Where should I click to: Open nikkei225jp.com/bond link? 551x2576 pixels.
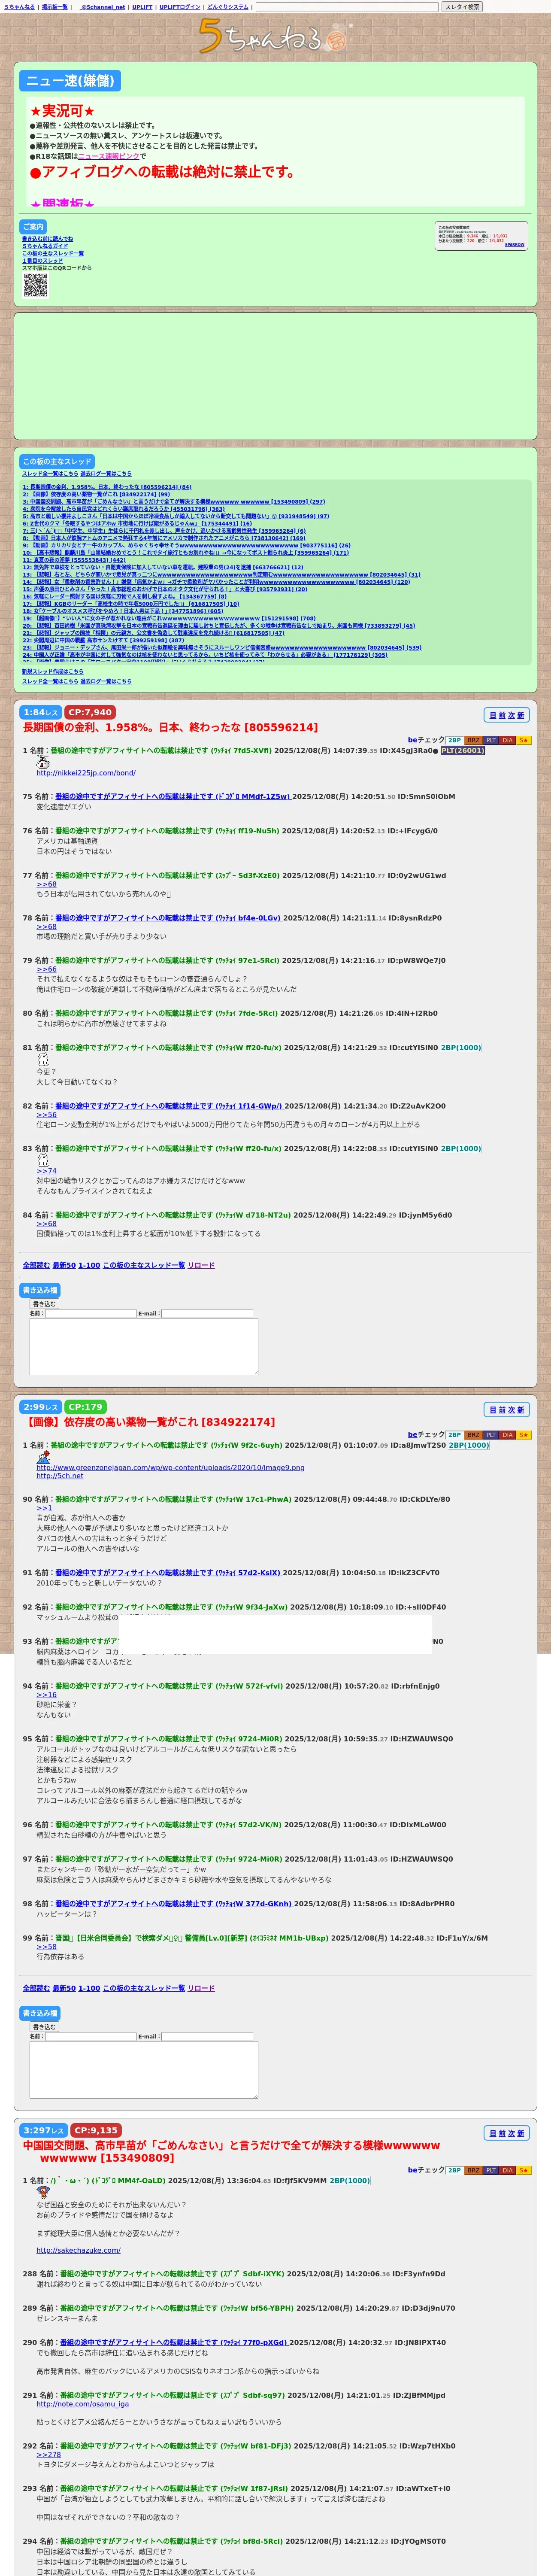pos(86,773)
